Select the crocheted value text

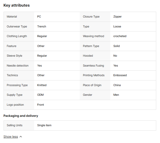pos(120,36)
